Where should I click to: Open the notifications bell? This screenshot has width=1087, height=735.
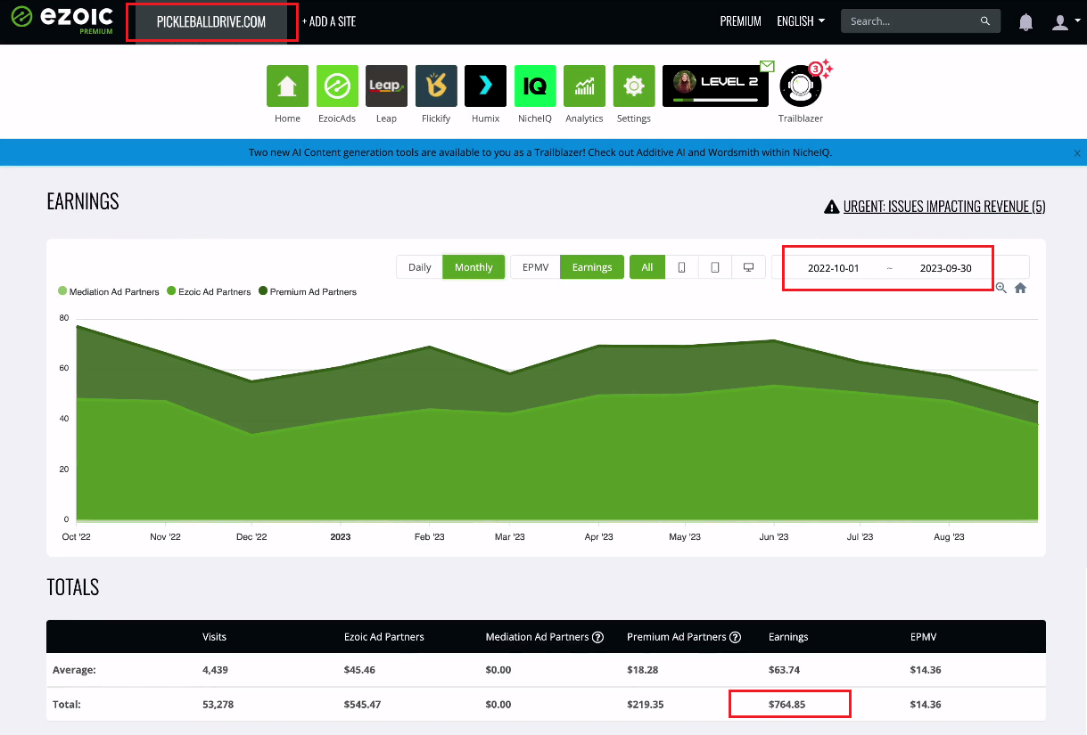pos(1026,21)
